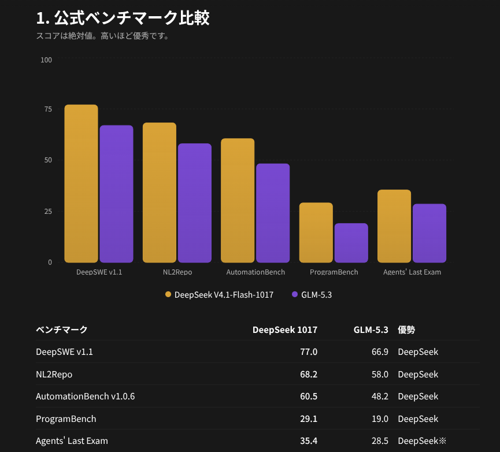Click the AutomationBench v1.0.6 table row name

pyautogui.click(x=86, y=396)
